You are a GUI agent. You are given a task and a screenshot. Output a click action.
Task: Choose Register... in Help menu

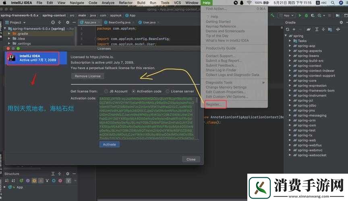[213, 105]
